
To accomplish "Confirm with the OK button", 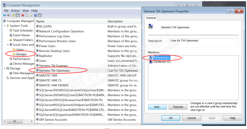I will 171,118.
